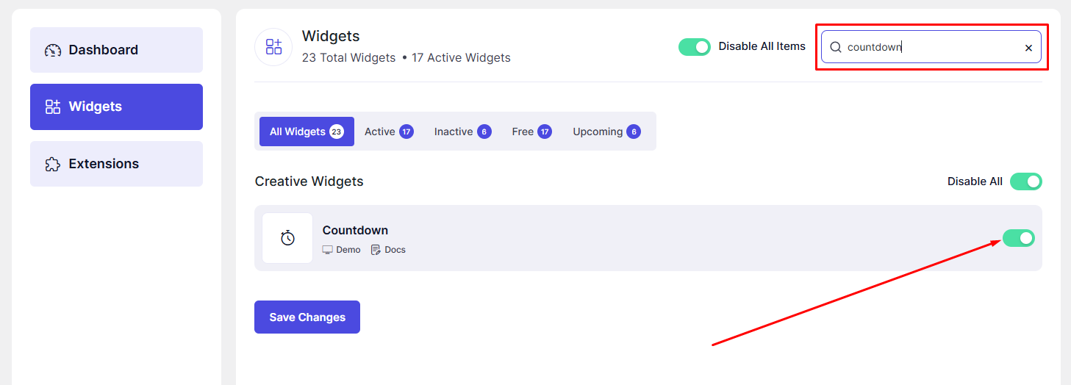Open the Countdown Docs link
1071x385 pixels.
(388, 250)
